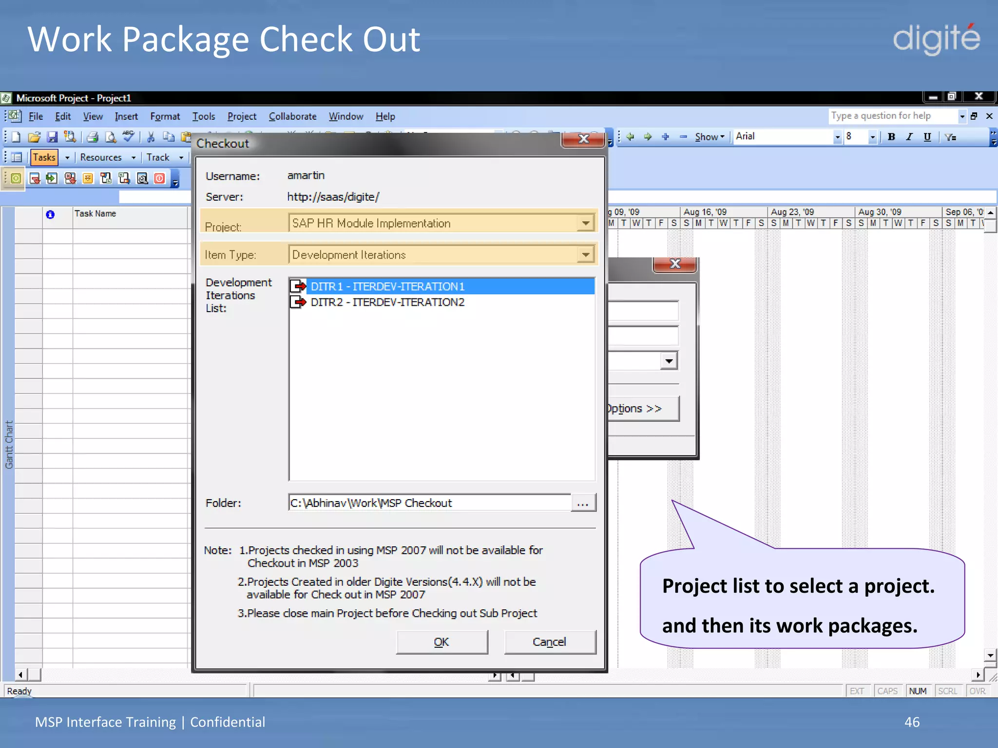Open the View menu
The image size is (998, 748).
[93, 116]
